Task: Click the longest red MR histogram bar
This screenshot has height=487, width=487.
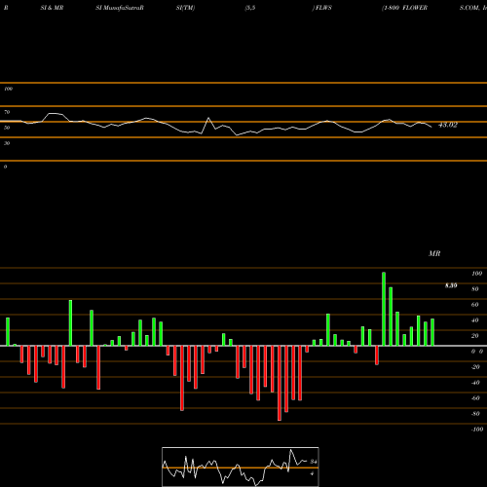Action: click(x=280, y=383)
